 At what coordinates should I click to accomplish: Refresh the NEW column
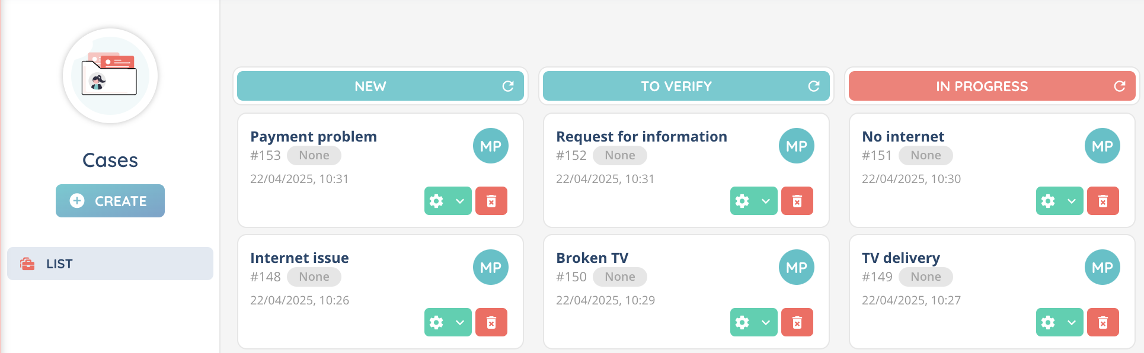tap(507, 86)
